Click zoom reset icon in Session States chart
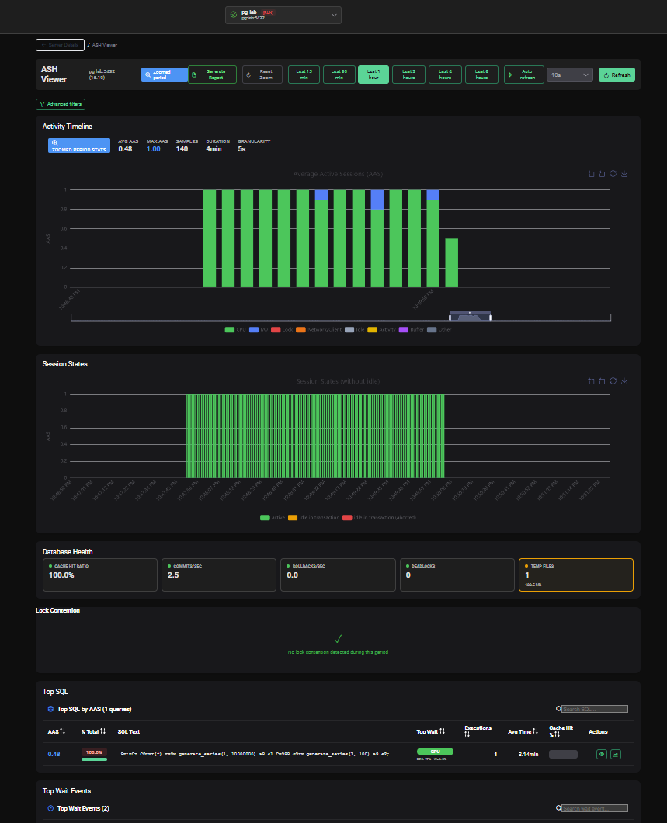667x823 pixels. coord(602,381)
